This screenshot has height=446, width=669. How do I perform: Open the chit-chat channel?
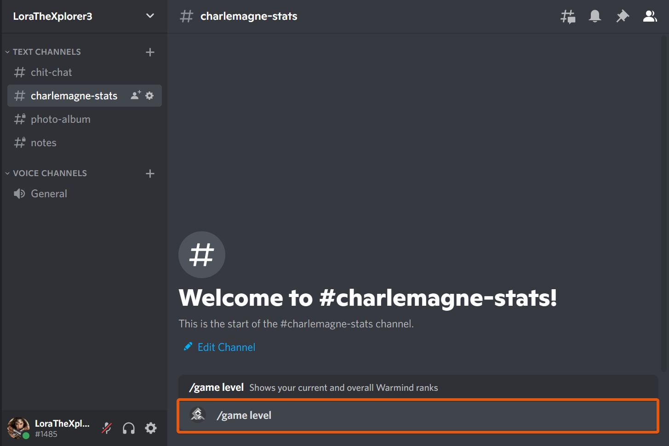(85, 72)
